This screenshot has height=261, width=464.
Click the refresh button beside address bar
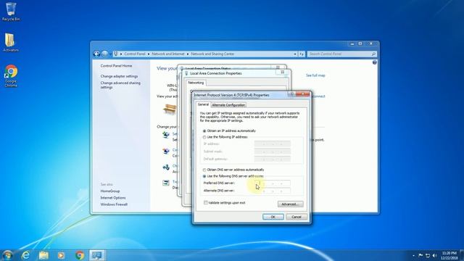tap(302, 54)
